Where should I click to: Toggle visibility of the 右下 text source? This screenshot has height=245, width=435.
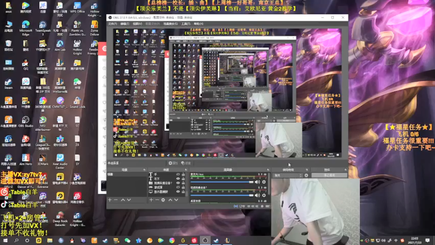coord(178,179)
